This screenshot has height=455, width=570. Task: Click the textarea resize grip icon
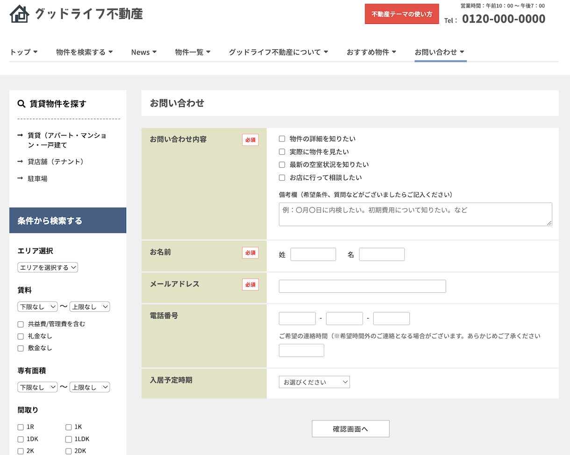tap(549, 223)
